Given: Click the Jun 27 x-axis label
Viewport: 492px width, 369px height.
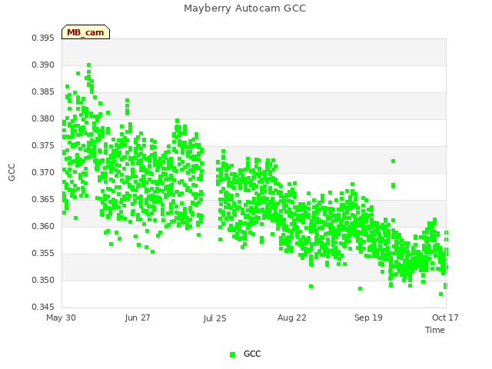Looking at the screenshot, I should point(138,317).
